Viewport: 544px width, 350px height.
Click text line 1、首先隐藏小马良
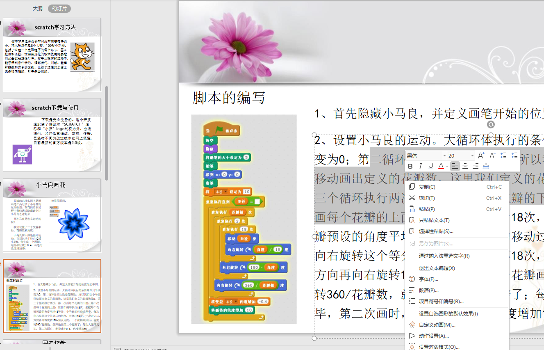pos(429,114)
